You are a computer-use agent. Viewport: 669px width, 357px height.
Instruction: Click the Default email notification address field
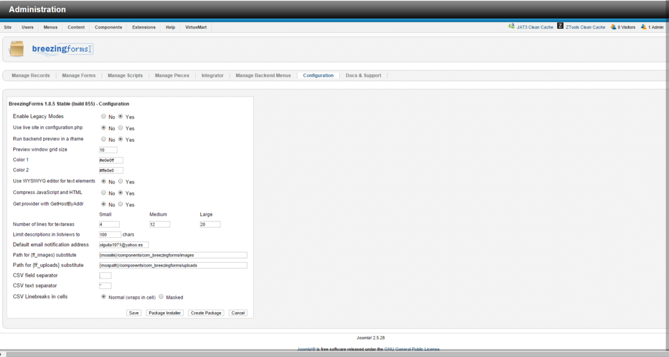pyautogui.click(x=123, y=245)
